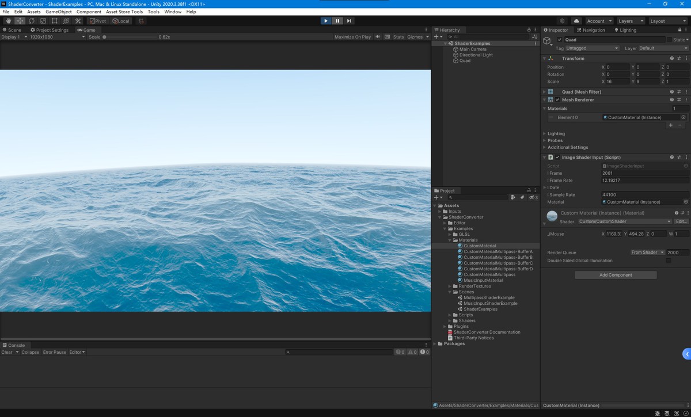Image resolution: width=691 pixels, height=417 pixels.
Task: Toggle the Quad object active checkbox
Action: (x=560, y=40)
